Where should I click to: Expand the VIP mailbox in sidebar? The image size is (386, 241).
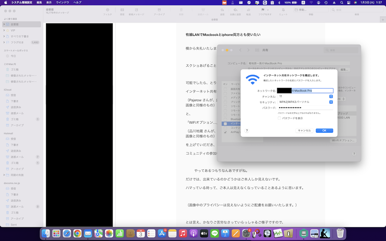[x=4, y=30]
